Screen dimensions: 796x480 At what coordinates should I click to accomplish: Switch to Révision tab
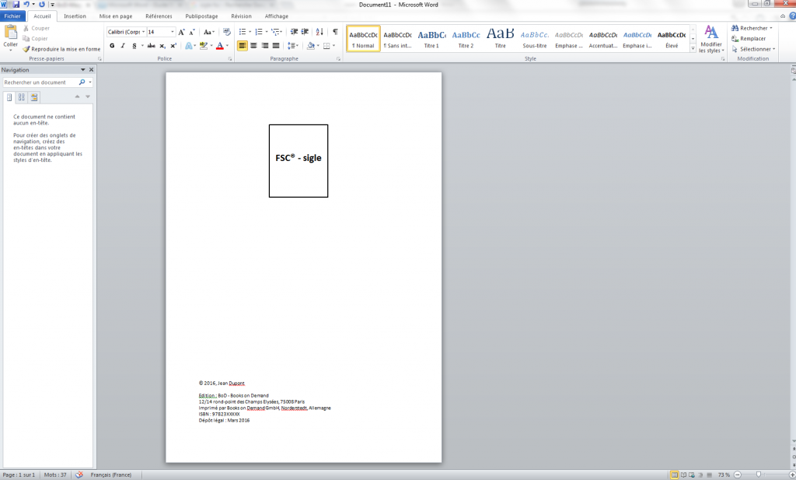(241, 16)
